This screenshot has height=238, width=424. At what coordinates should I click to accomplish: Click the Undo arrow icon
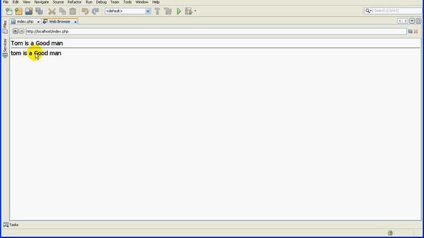pyautogui.click(x=85, y=11)
